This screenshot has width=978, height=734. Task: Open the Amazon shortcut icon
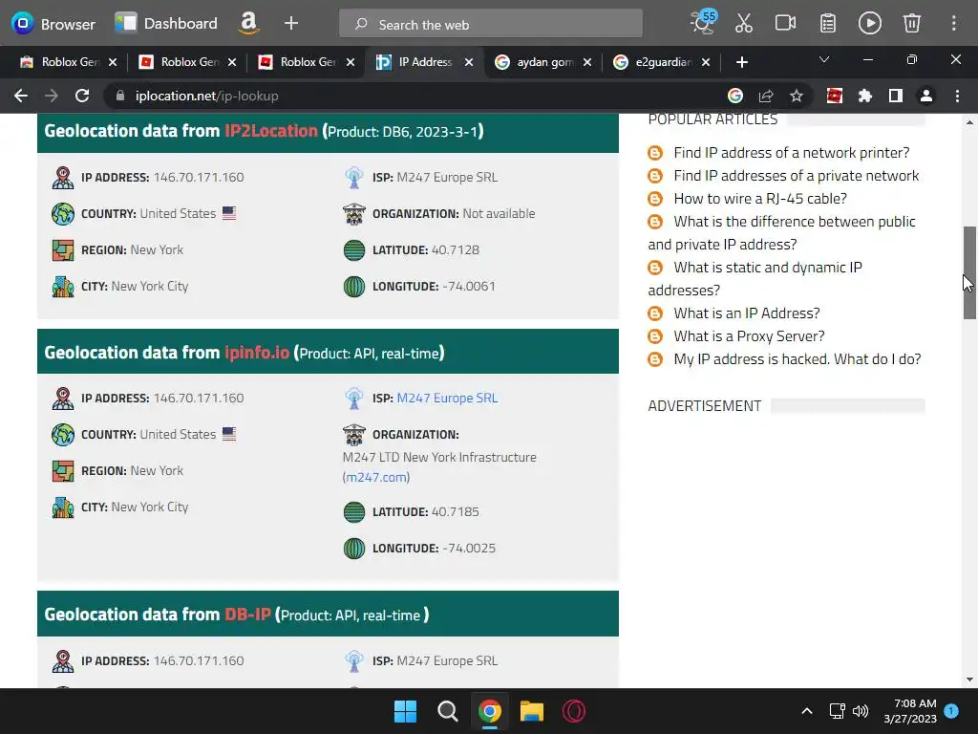248,24
